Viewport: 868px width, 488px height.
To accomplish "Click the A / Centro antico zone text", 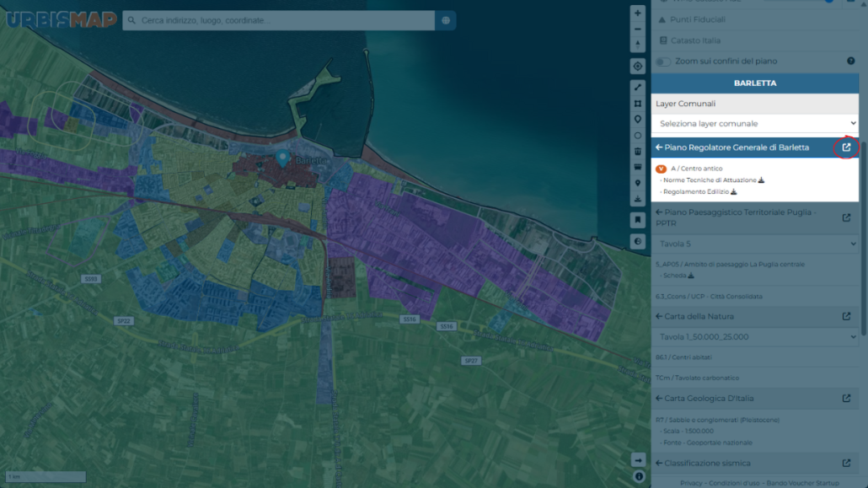I will point(696,169).
